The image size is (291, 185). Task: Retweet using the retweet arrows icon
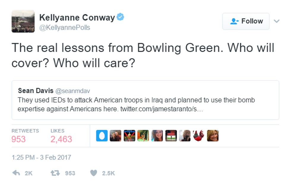[x=55, y=173]
